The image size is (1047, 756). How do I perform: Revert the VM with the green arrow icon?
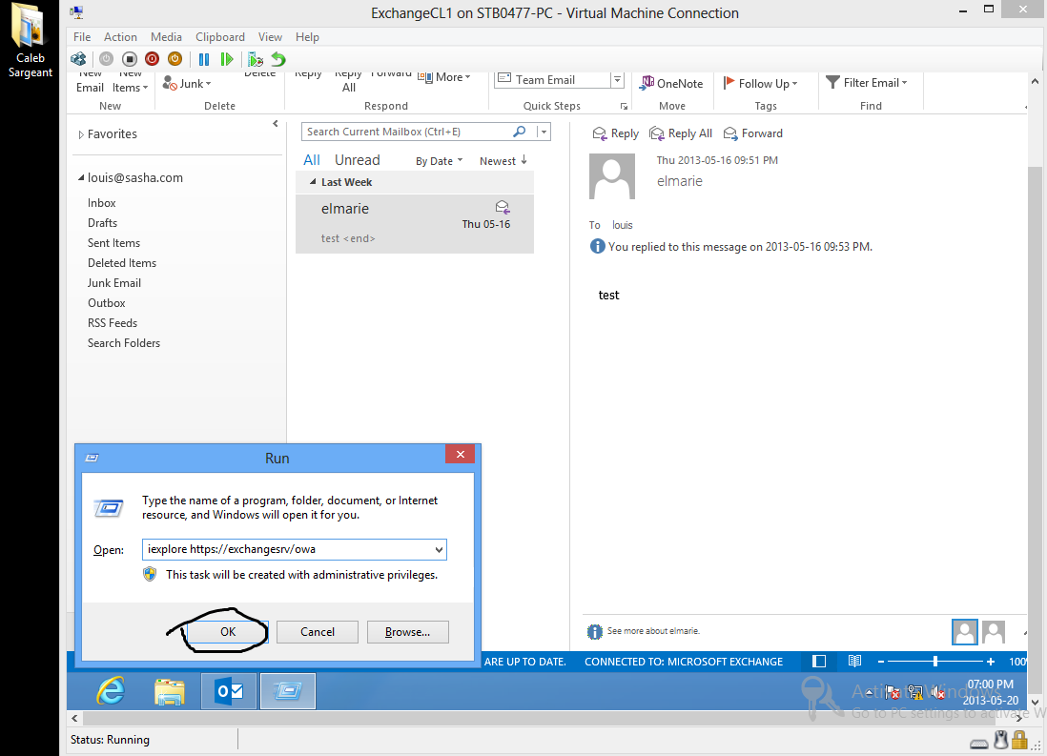click(x=278, y=59)
